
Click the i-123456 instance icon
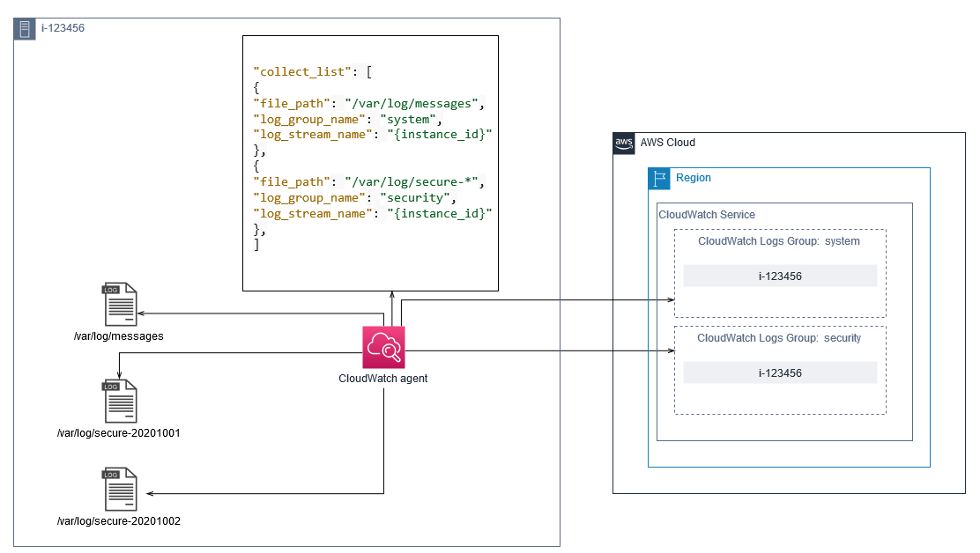point(24,28)
